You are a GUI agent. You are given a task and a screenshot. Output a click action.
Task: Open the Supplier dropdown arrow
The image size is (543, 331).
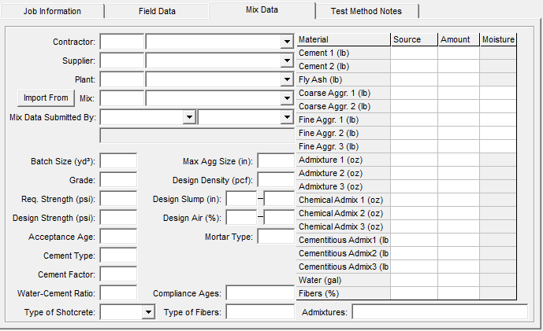click(x=287, y=61)
